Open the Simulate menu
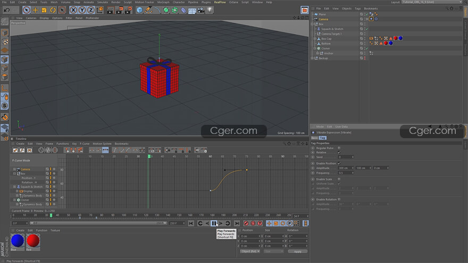 (x=102, y=2)
